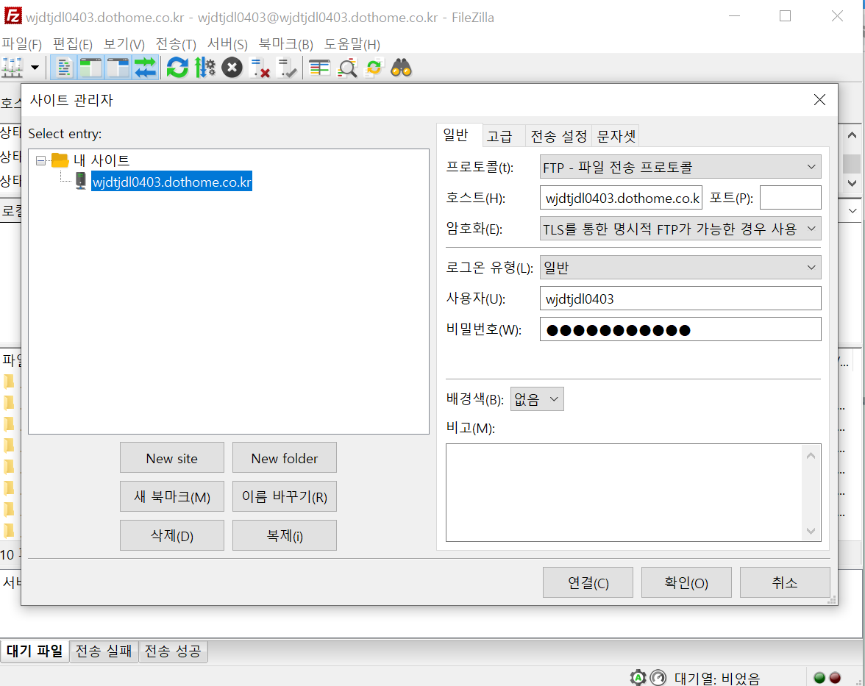Toggle message log display icon
This screenshot has width=865, height=686.
point(64,68)
